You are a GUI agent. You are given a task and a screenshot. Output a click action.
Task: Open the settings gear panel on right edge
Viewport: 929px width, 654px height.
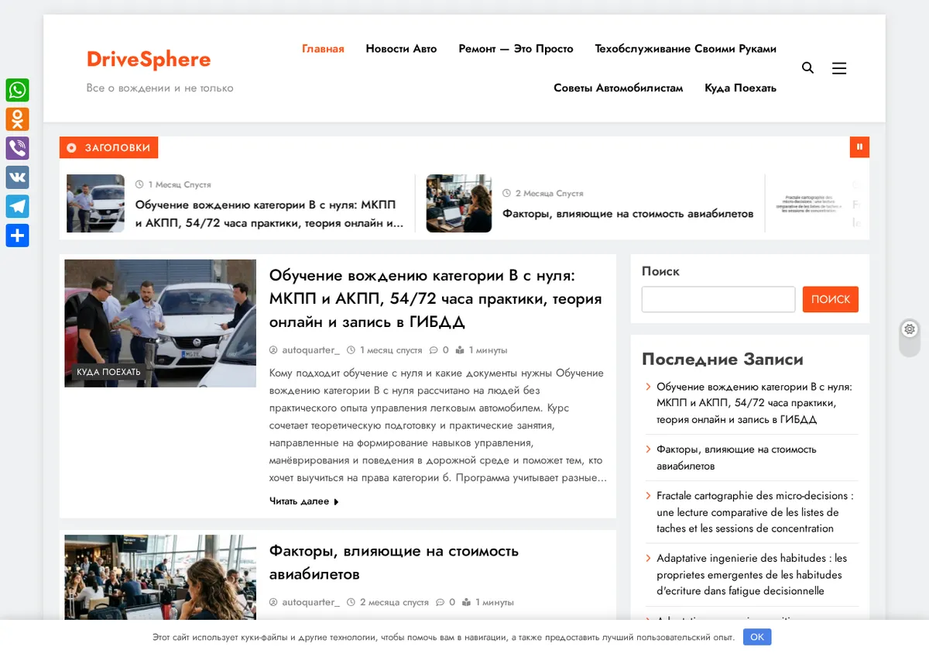[x=910, y=329]
